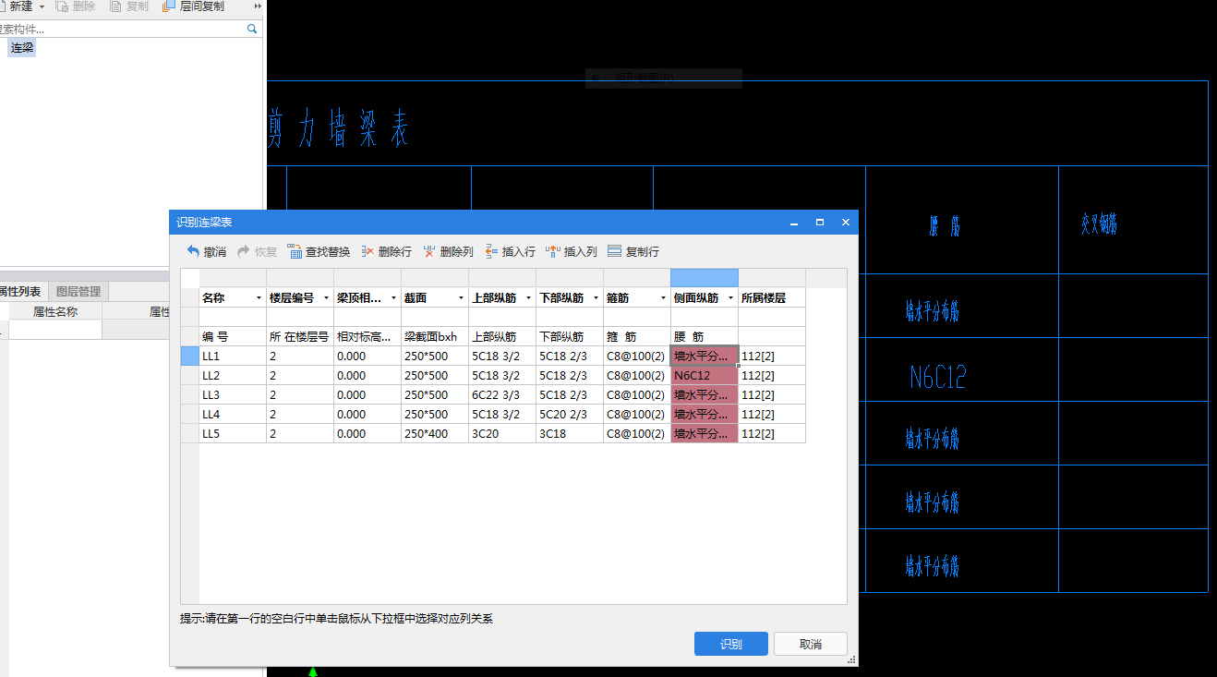The image size is (1217, 677).
Task: Close the 识别连梁表 dialog
Action: [x=845, y=223]
